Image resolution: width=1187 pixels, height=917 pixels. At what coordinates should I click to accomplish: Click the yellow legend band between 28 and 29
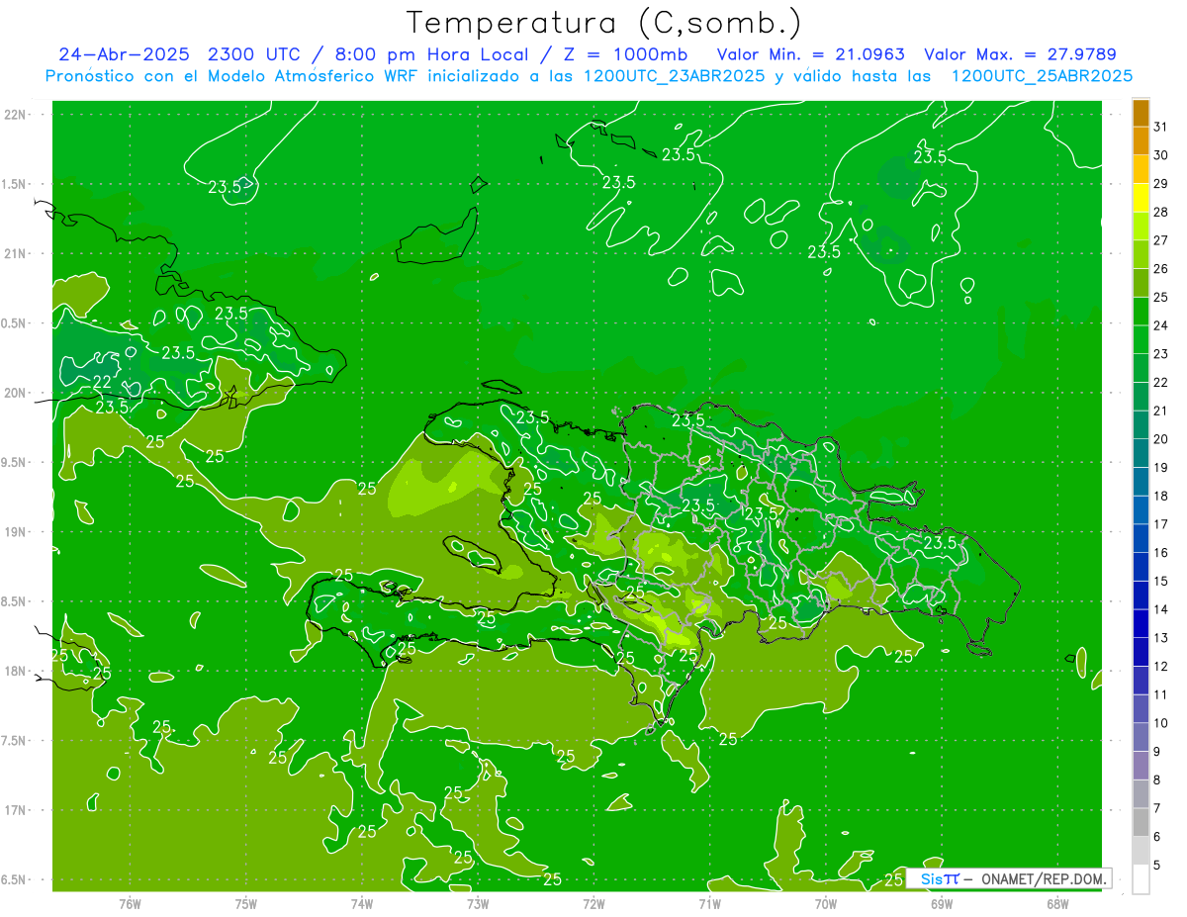[x=1141, y=198]
